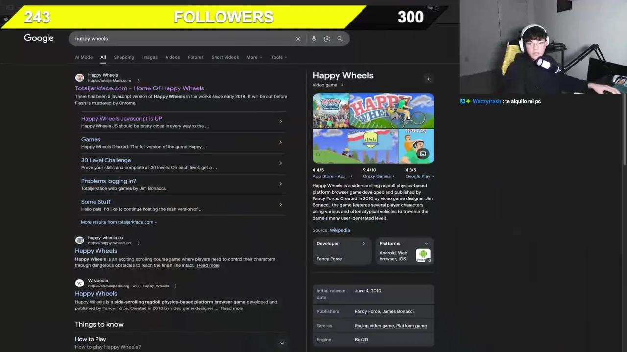This screenshot has height=352, width=627.
Task: Click the magnifying glass search icon
Action: coord(340,39)
